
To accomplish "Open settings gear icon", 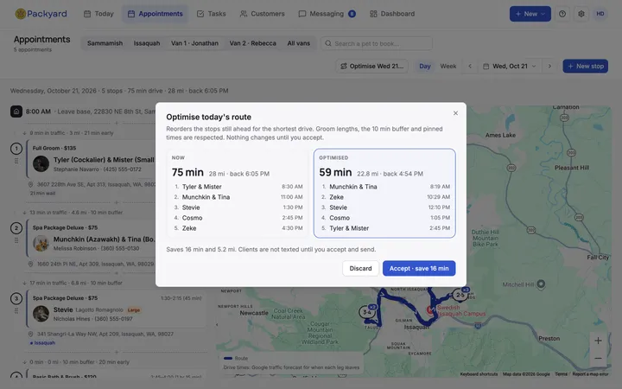I will click(x=581, y=14).
